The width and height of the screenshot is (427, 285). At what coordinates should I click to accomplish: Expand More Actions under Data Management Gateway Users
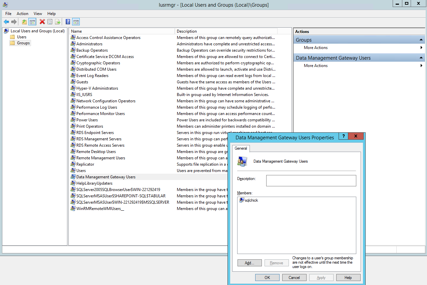[359, 66]
